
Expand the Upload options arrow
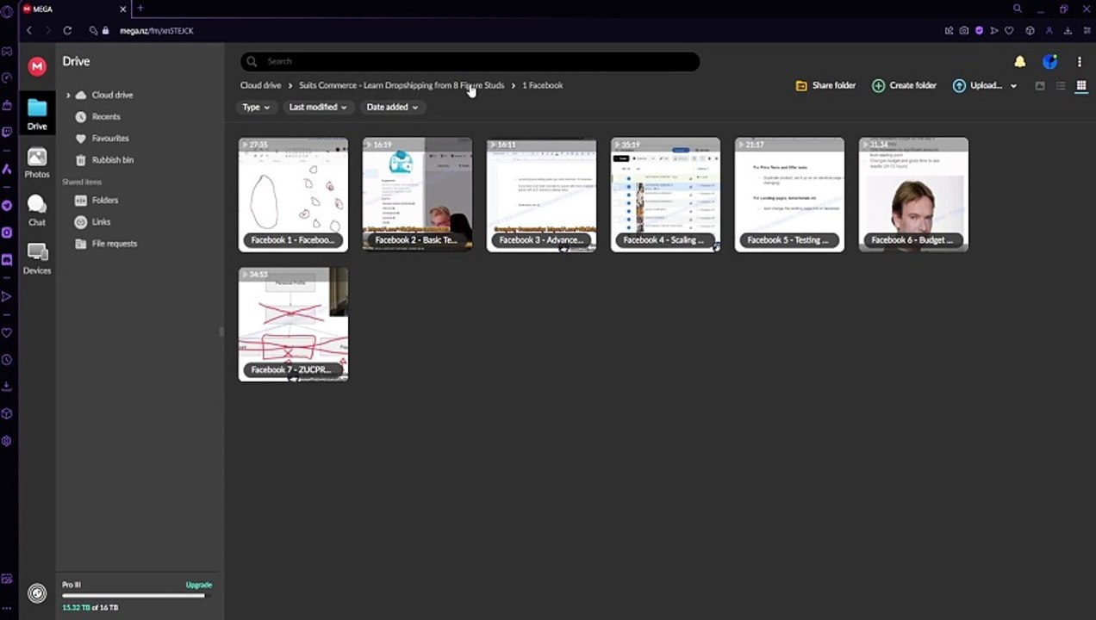coord(1013,86)
